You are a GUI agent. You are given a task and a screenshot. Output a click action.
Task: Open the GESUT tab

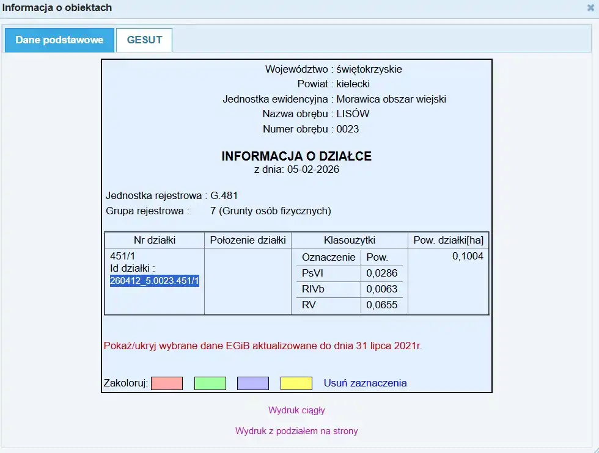coord(144,40)
